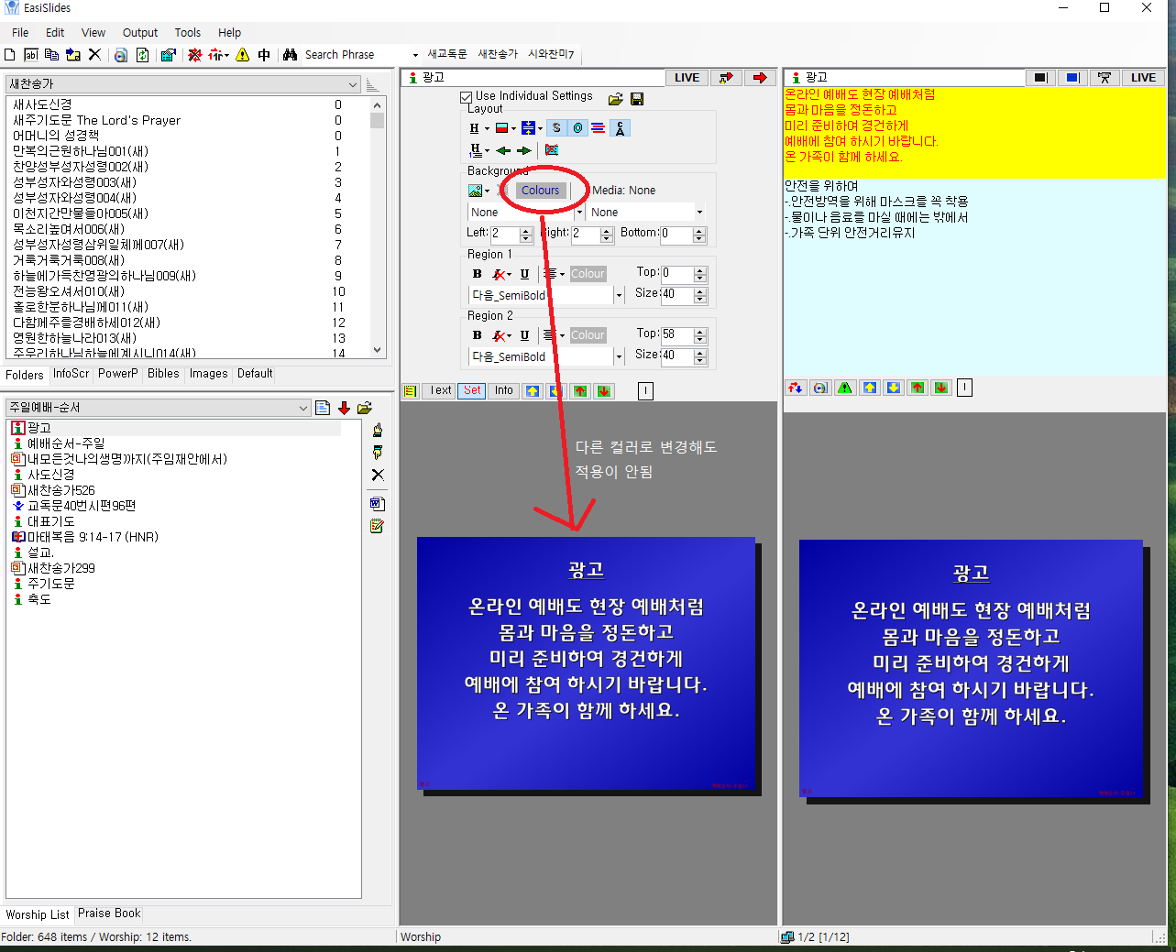The image size is (1176, 952).
Task: Click the LIVE button in preview panel
Action: point(687,78)
